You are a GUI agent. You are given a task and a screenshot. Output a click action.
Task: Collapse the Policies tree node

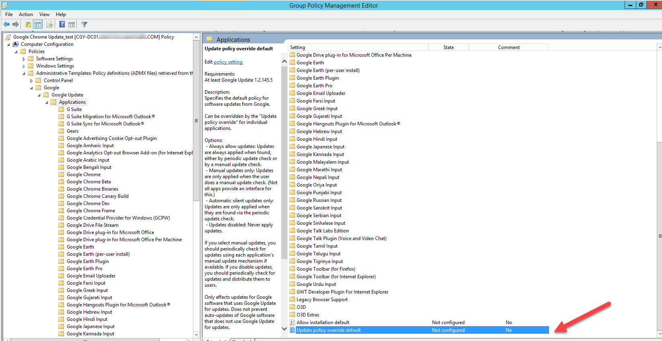click(16, 52)
